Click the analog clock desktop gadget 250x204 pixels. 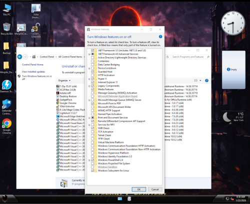233,23
